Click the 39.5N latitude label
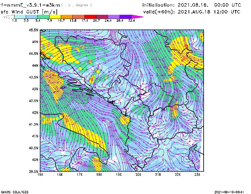 point(34,172)
